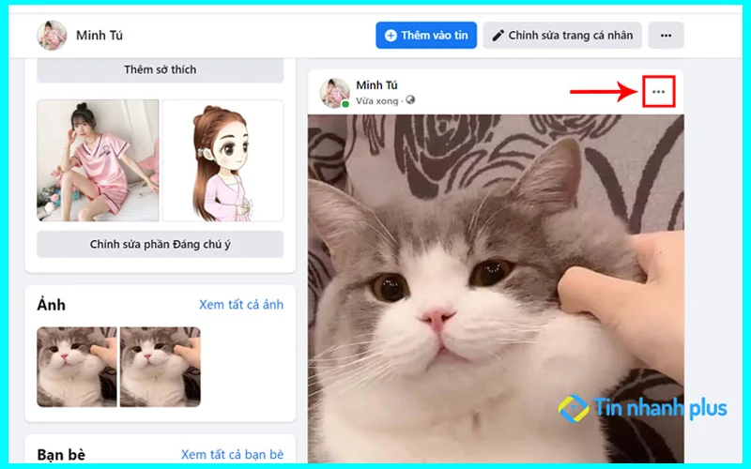This screenshot has width=751, height=469.
Task: Open featured cartoon girl illustration
Action: (222, 160)
